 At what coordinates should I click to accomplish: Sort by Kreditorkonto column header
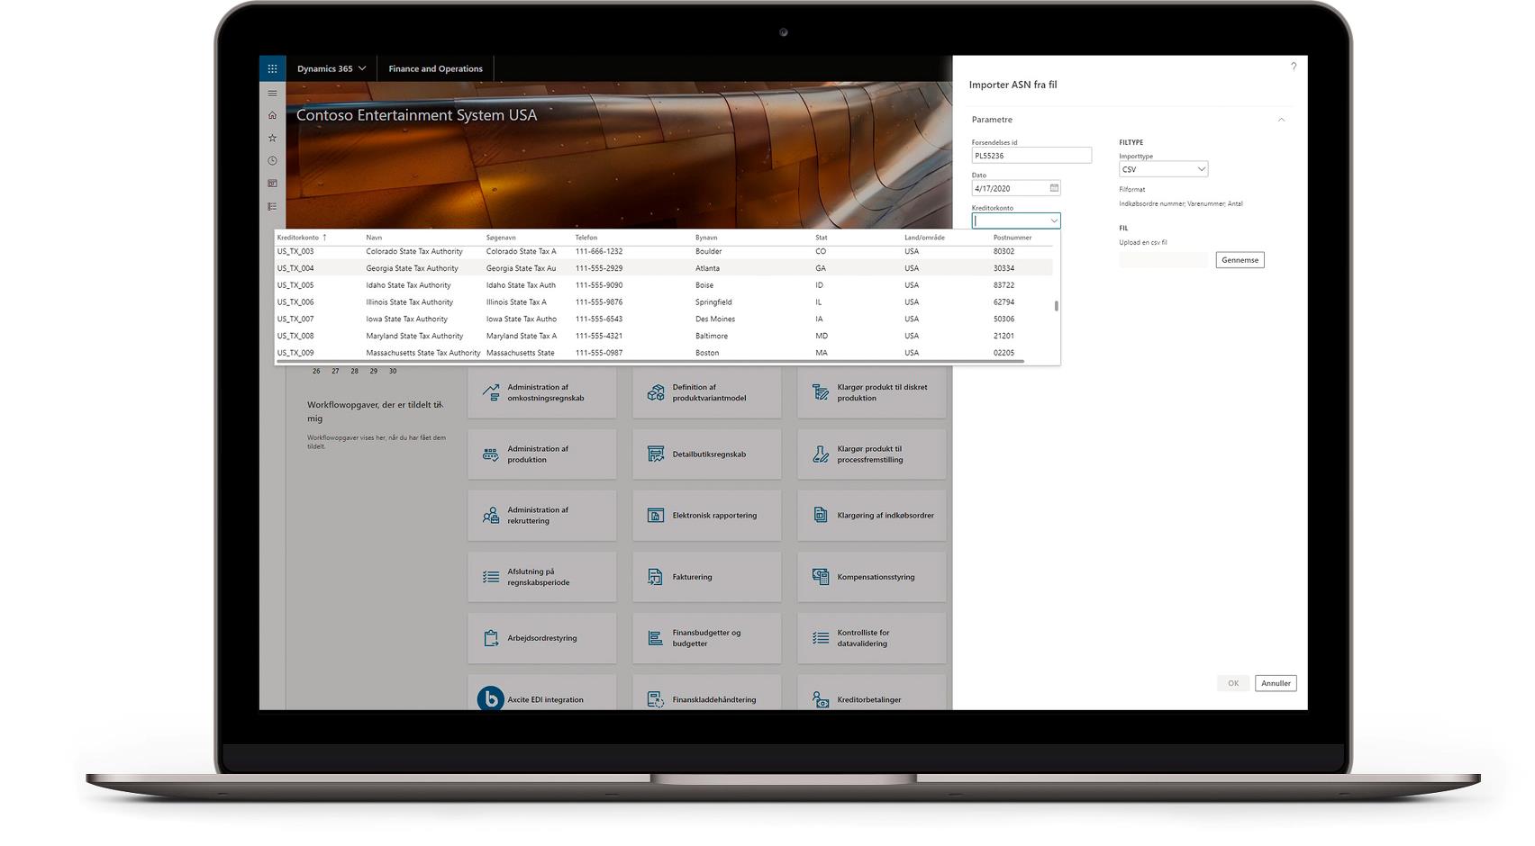[x=298, y=238]
